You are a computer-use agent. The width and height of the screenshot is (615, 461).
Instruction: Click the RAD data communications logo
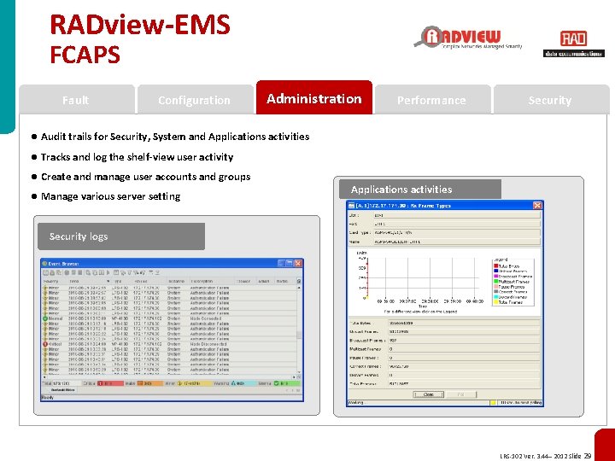[x=573, y=44]
